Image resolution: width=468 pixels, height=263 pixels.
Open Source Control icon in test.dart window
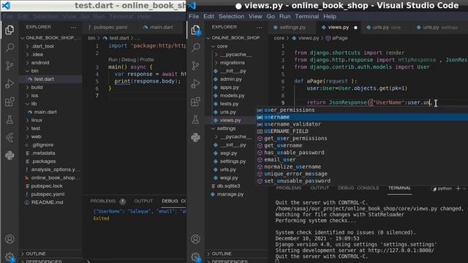coord(10,65)
